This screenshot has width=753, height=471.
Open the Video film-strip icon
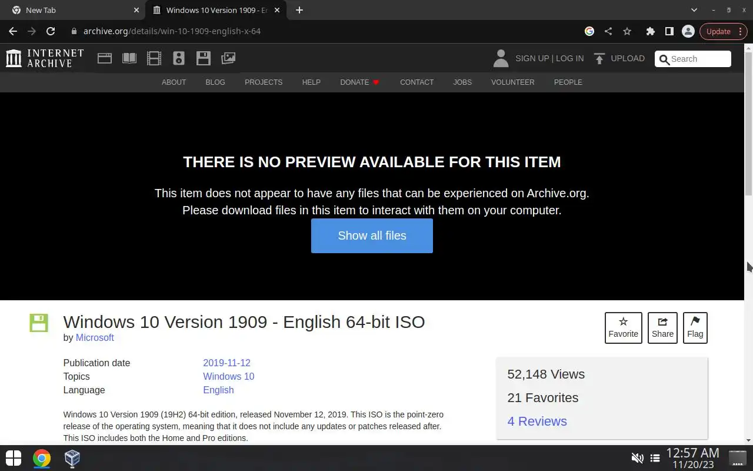[x=154, y=58]
